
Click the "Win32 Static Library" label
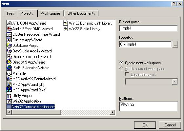[85, 29]
